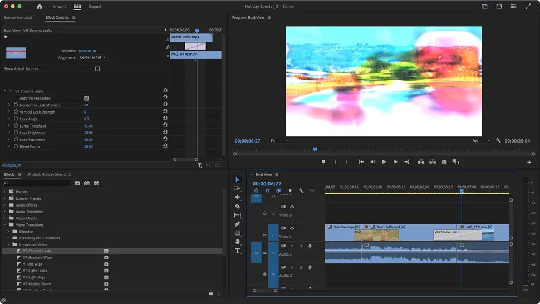Enable the Show Actual Sources checkbox
Screen dimensions: 540x304
97,69
